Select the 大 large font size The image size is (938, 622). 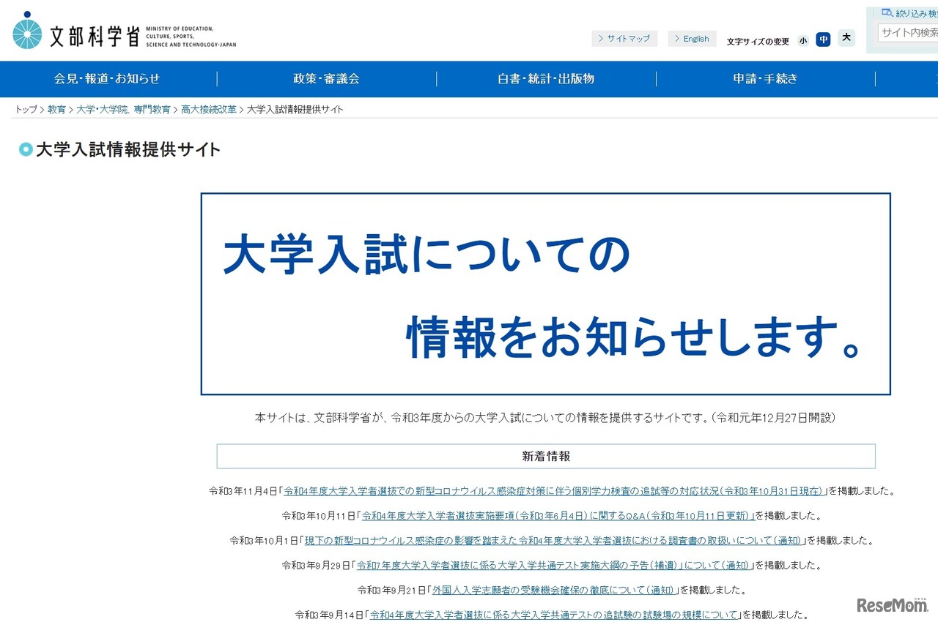pos(846,38)
